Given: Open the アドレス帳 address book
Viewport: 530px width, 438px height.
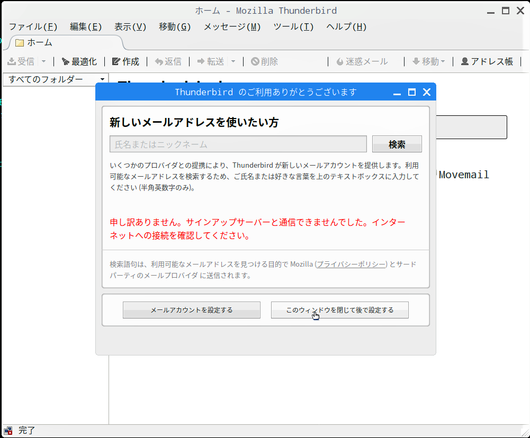Looking at the screenshot, I should (x=487, y=61).
